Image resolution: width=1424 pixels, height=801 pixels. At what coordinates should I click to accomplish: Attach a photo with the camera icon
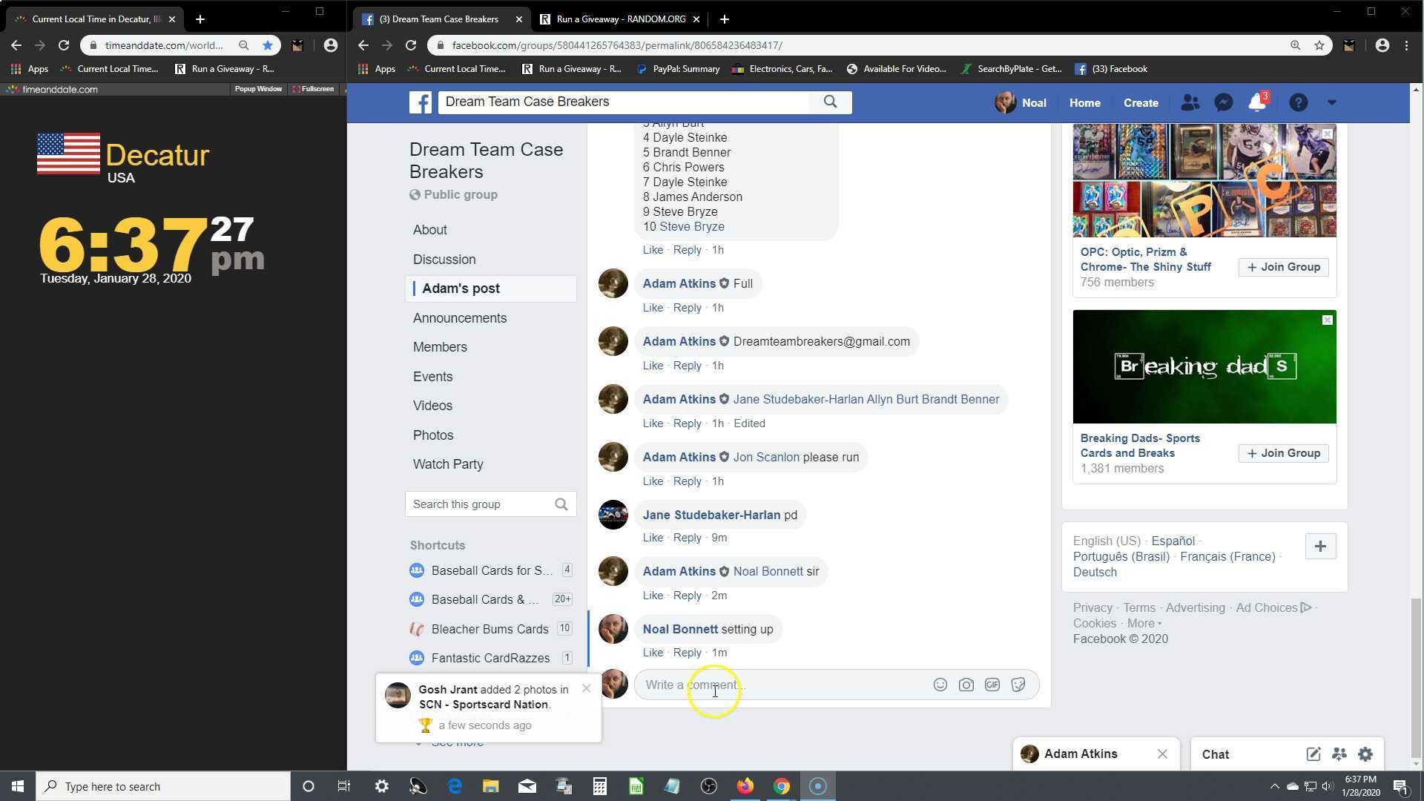[966, 685]
